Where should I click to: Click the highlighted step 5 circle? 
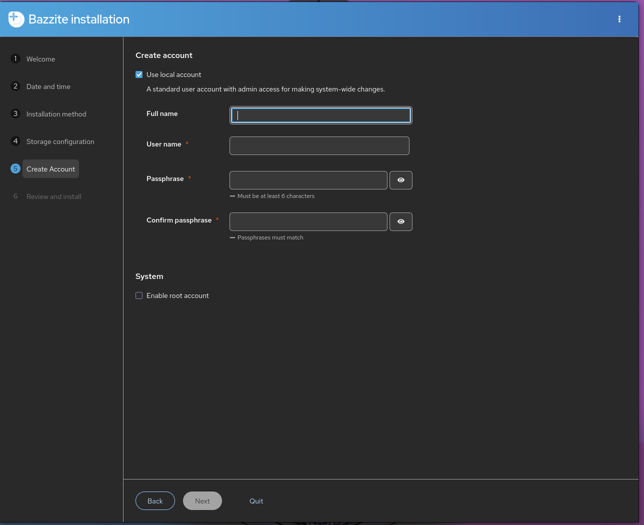point(15,168)
